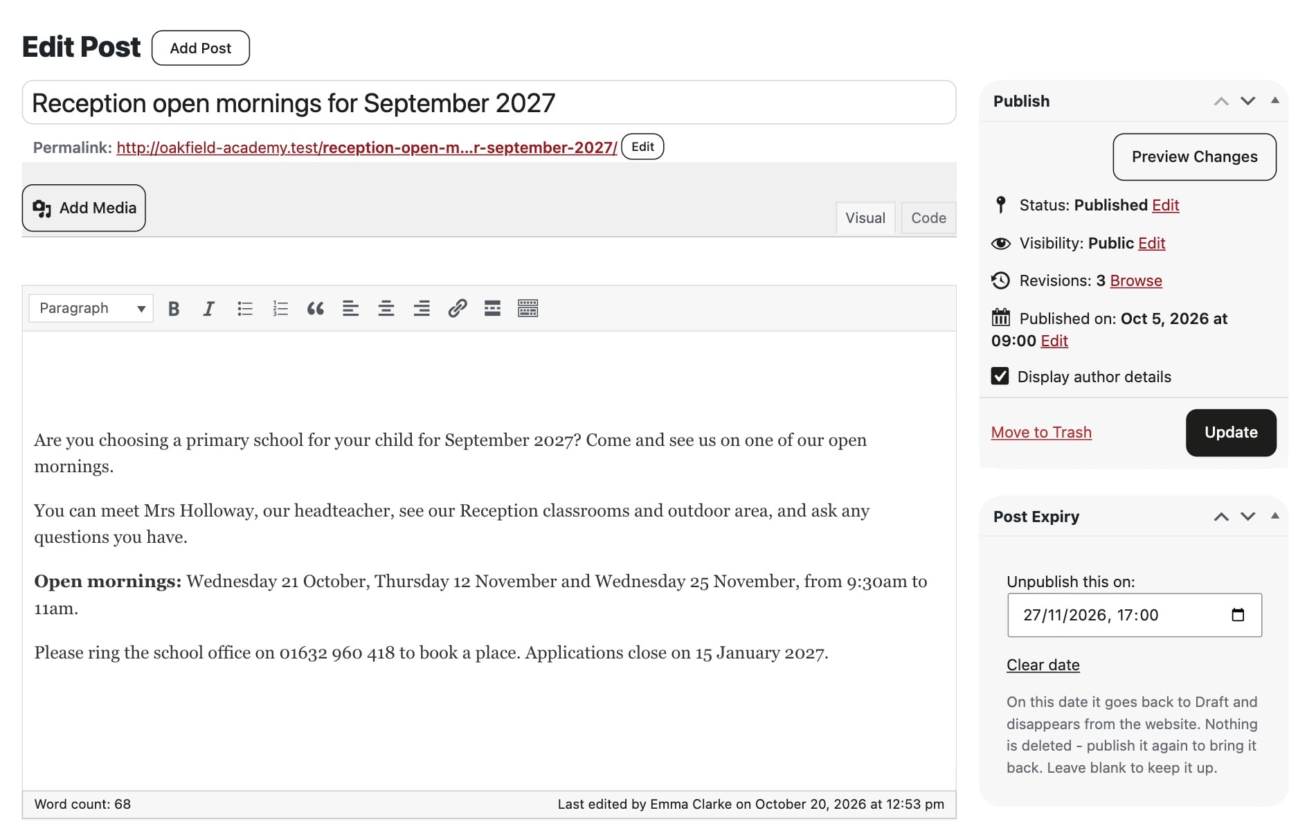Image resolution: width=1307 pixels, height=824 pixels.
Task: Edit the permalink slug
Action: [642, 147]
